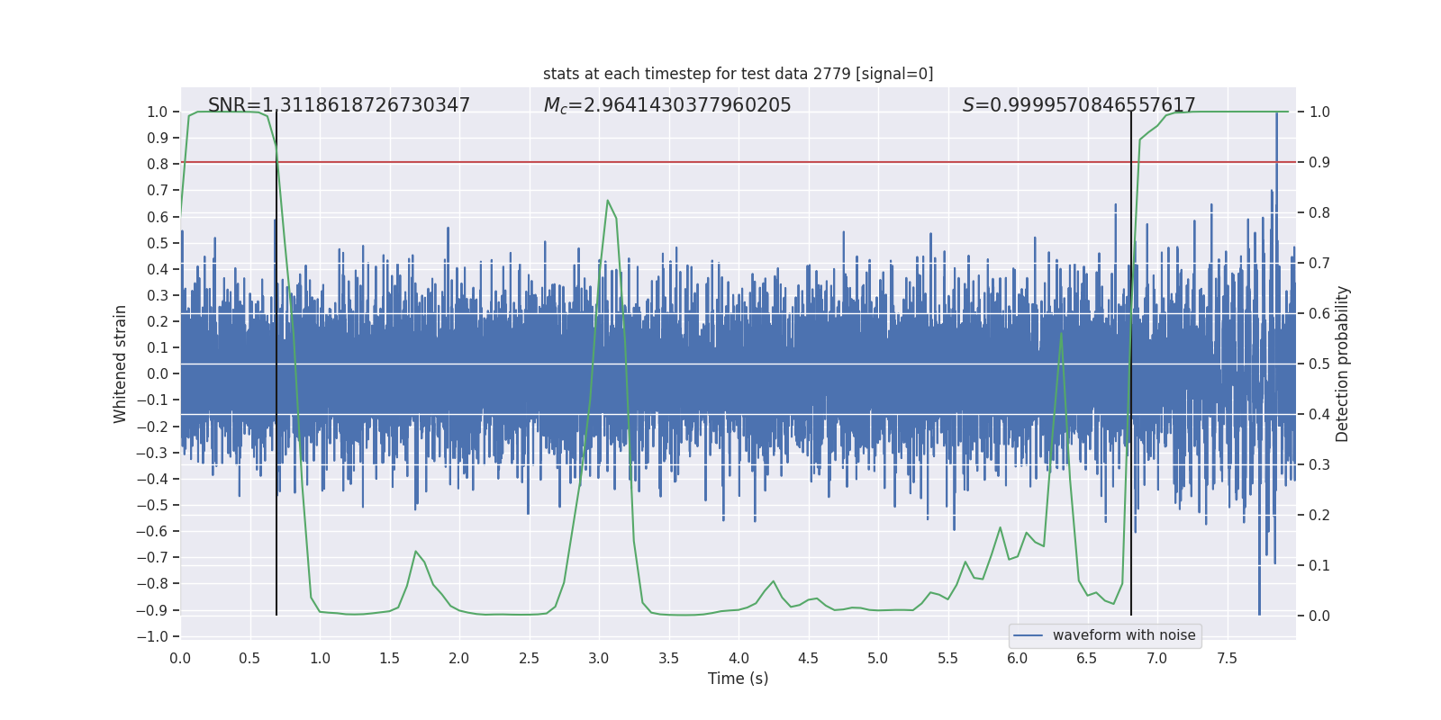The image size is (1441, 720).
Task: Click the 0.9 tick on detection probability axis
Action: [1319, 163]
